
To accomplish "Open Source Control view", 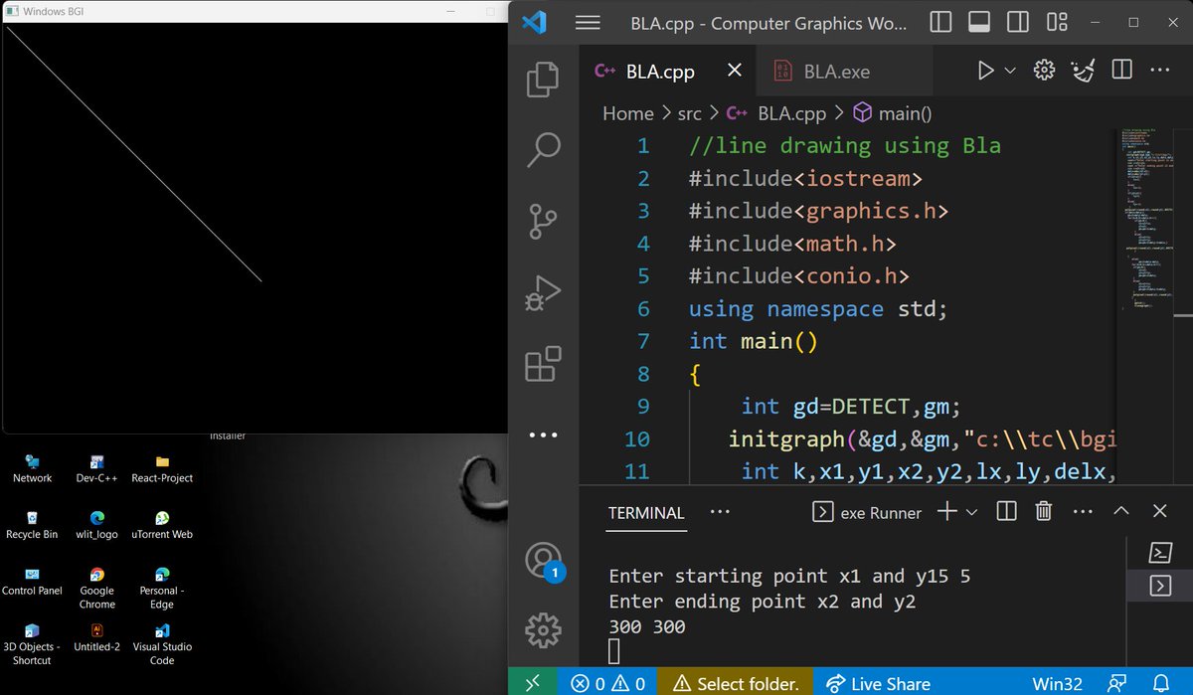I will pos(543,221).
